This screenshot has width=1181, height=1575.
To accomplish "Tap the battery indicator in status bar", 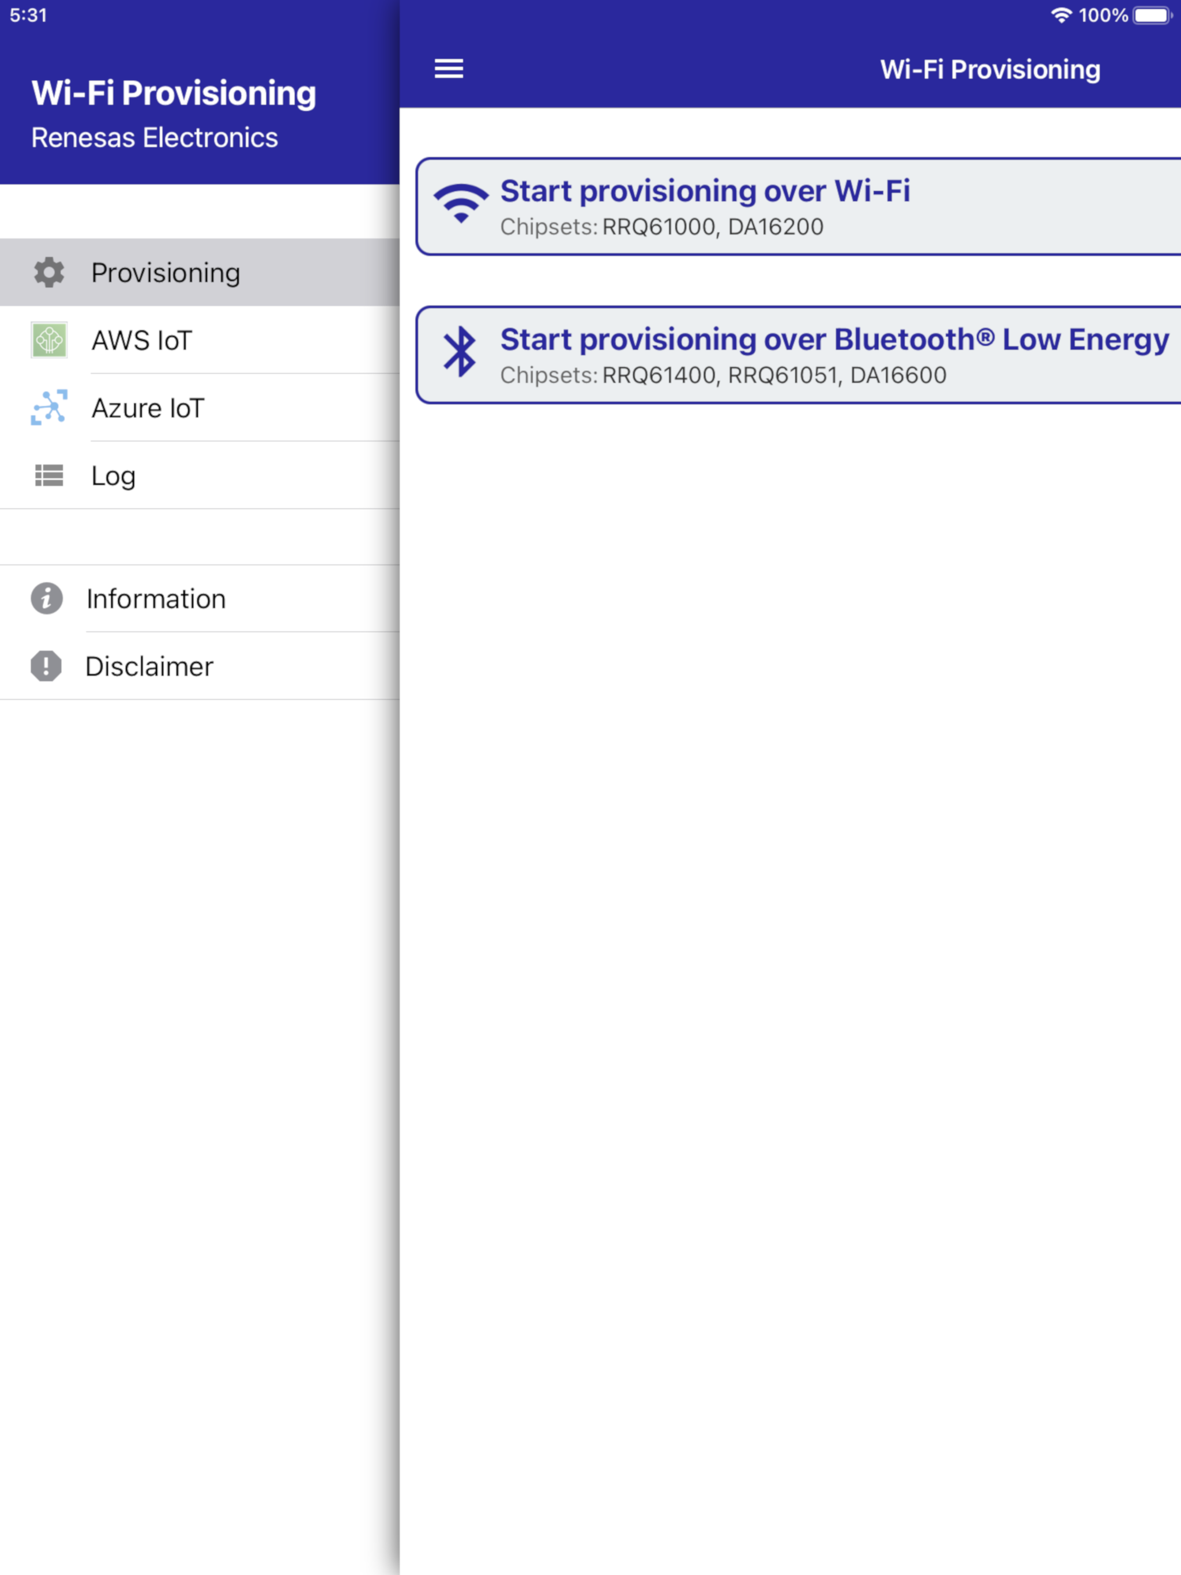I will pyautogui.click(x=1153, y=15).
